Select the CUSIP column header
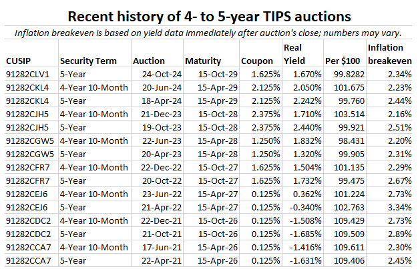Screen dimensions: 420x269 click(x=19, y=61)
